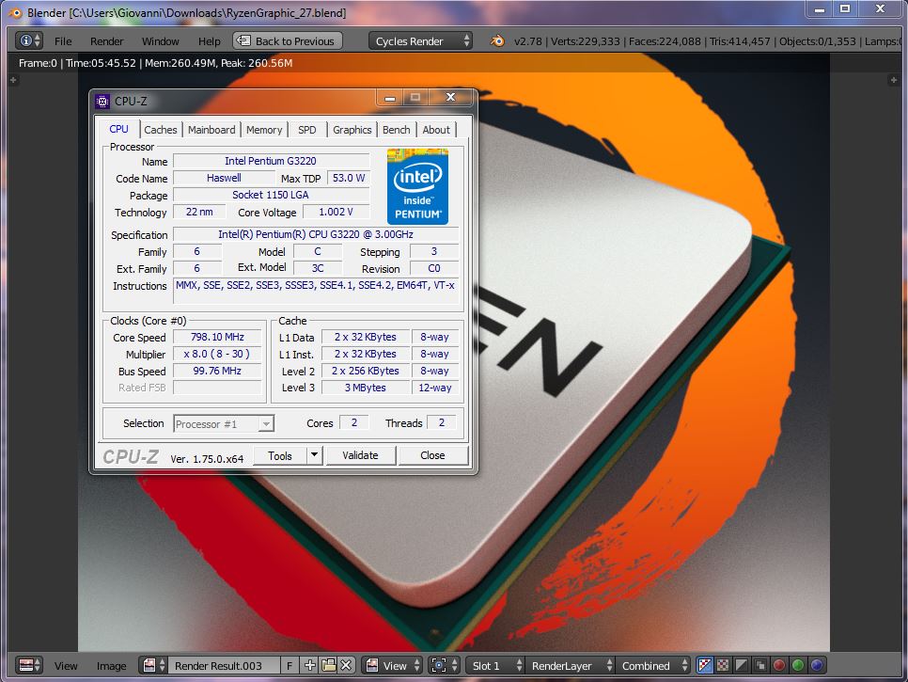Click the Specification 'Intel(R) Pentium(R) CPU G3220 @ 3.00GHz' field
Viewport: 908px width, 682px height.
coord(316,234)
